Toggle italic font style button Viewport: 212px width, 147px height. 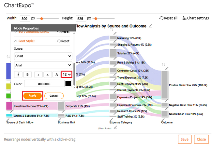pyautogui.click(x=18, y=74)
